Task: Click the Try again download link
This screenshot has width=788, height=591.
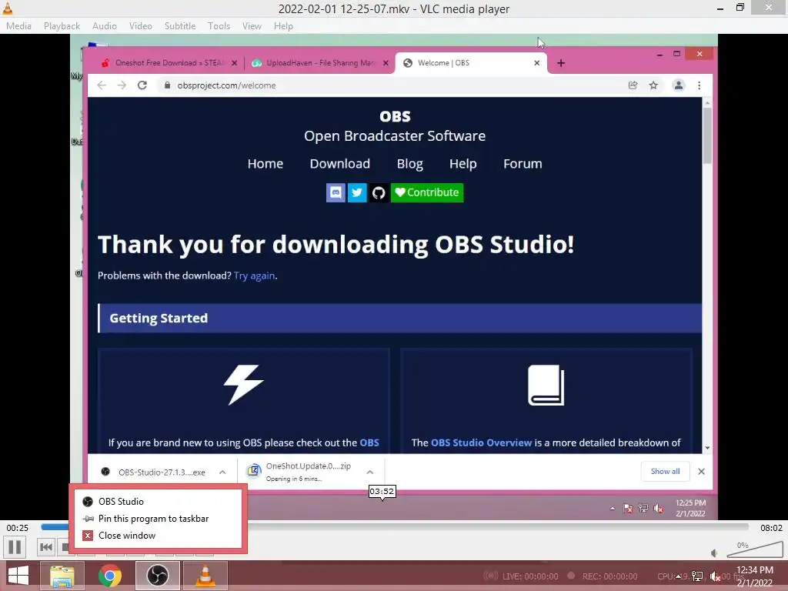Action: click(x=254, y=275)
